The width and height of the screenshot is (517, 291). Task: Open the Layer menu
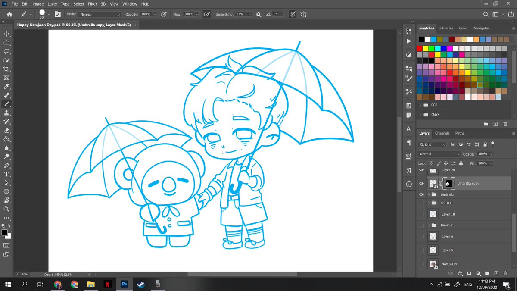(52, 4)
